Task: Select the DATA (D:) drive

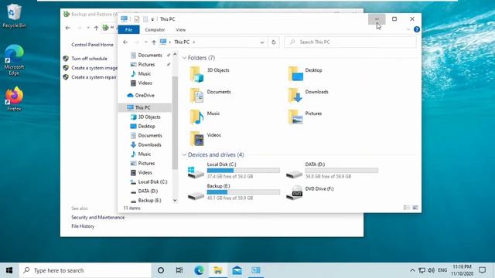Action: [x=332, y=170]
